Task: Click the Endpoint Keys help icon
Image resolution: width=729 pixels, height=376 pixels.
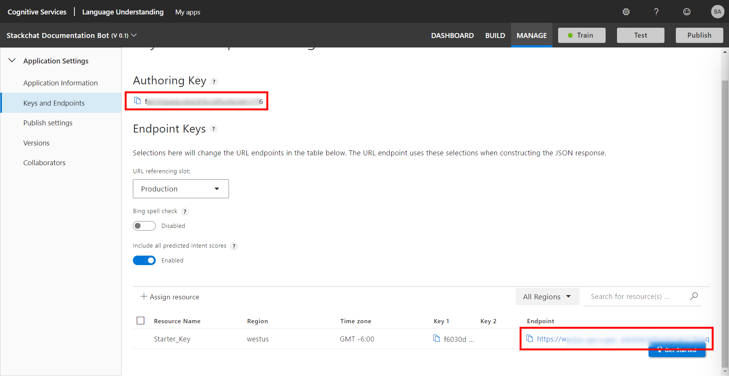Action: (x=213, y=129)
